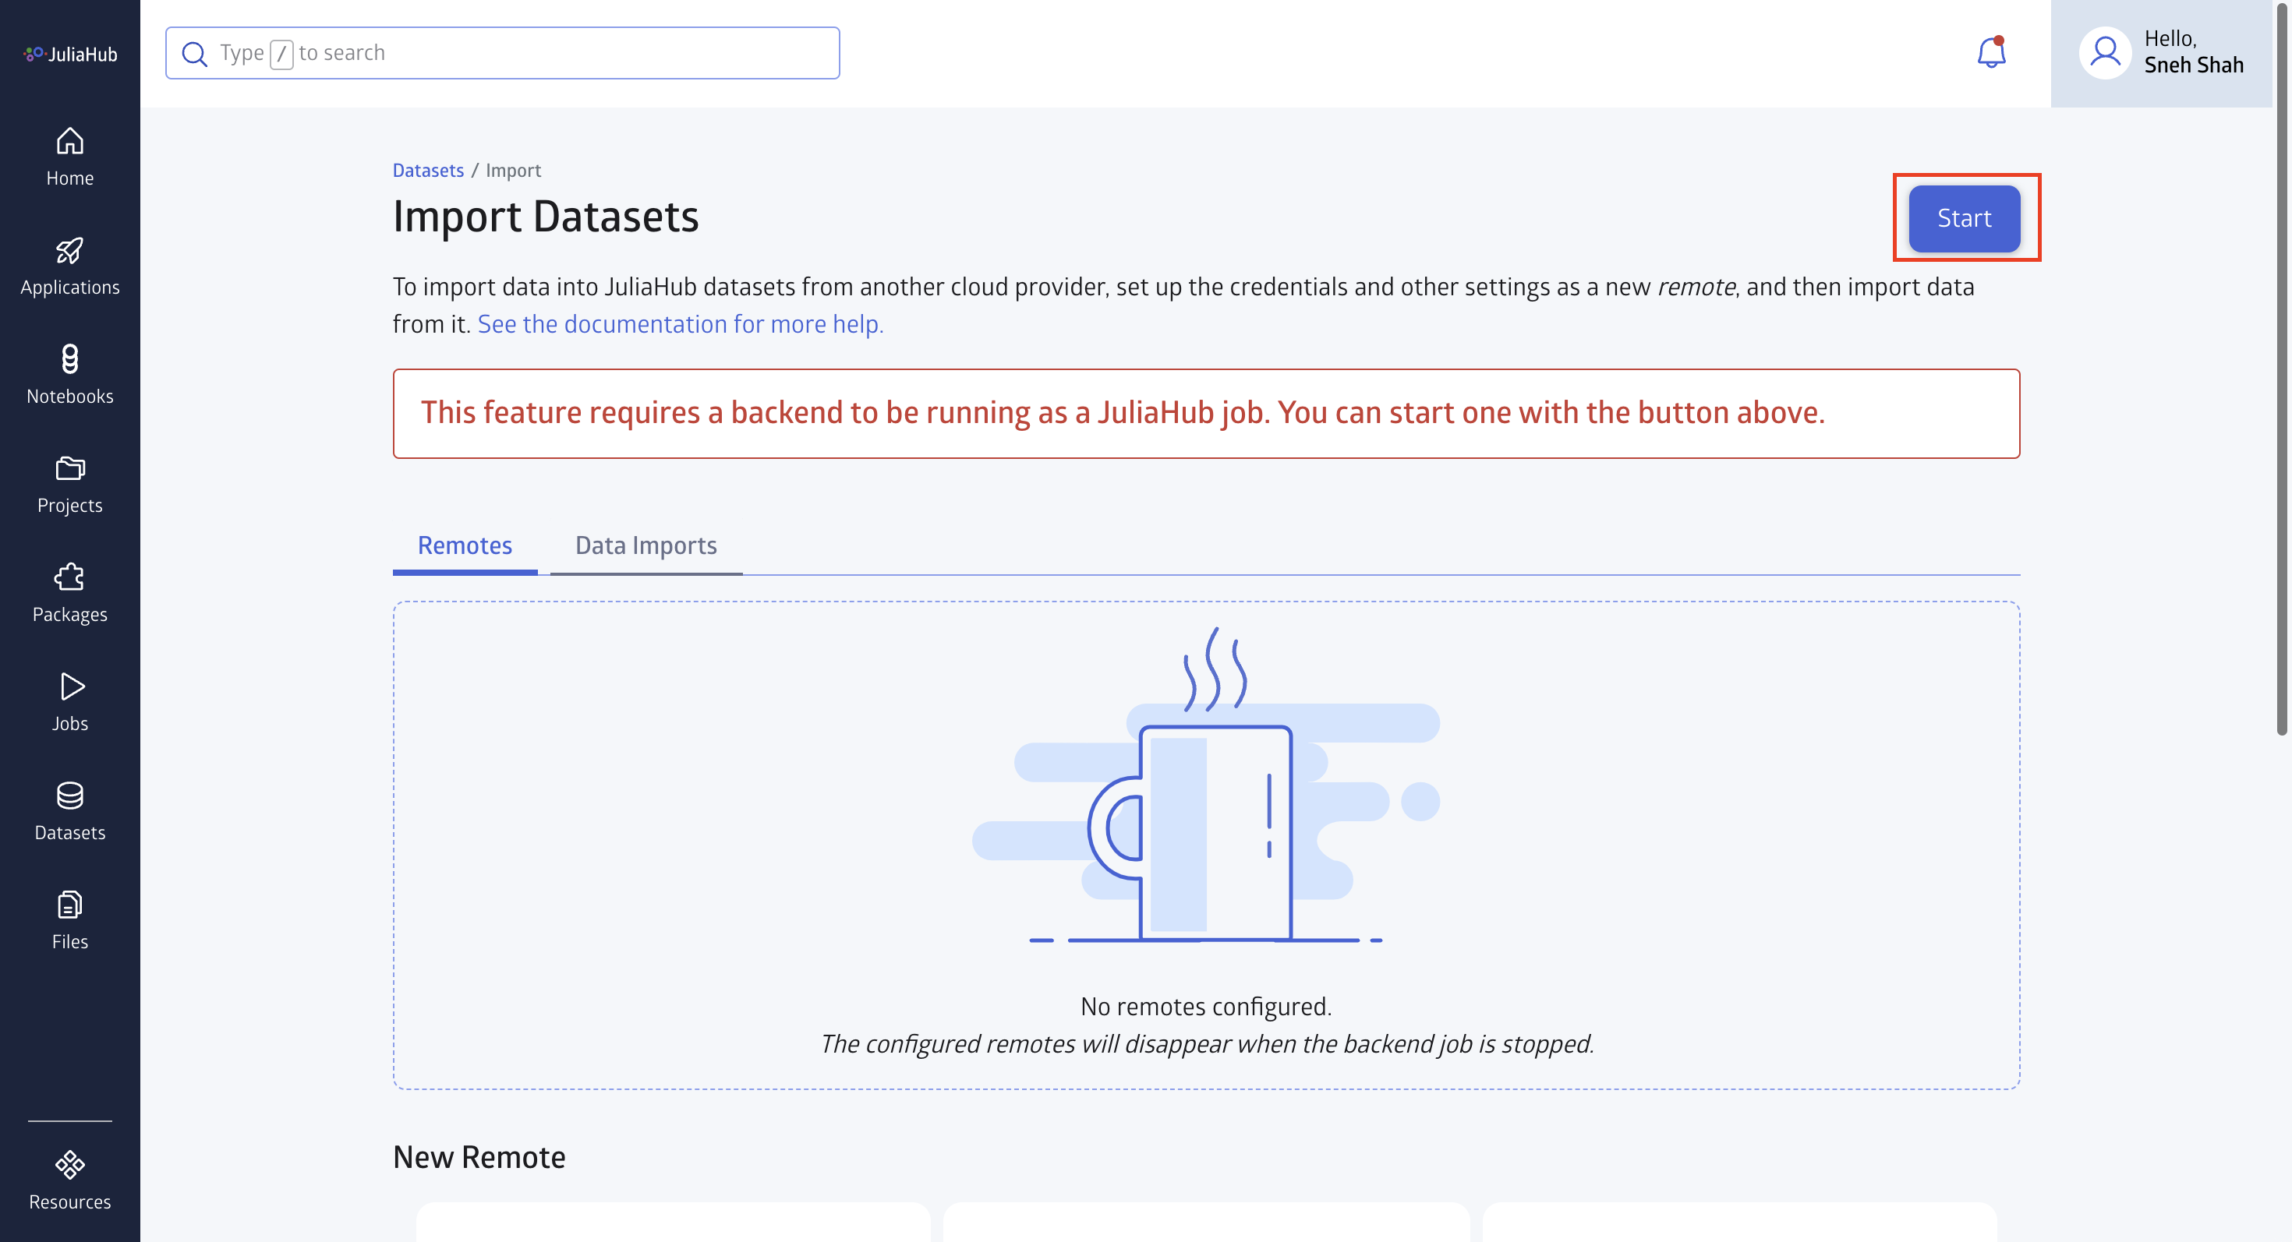This screenshot has width=2292, height=1242.
Task: Click the 'Import Datasets' heading
Action: coord(546,216)
